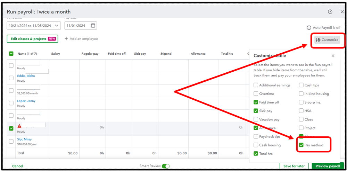Click Preview payroll button

tap(328, 166)
